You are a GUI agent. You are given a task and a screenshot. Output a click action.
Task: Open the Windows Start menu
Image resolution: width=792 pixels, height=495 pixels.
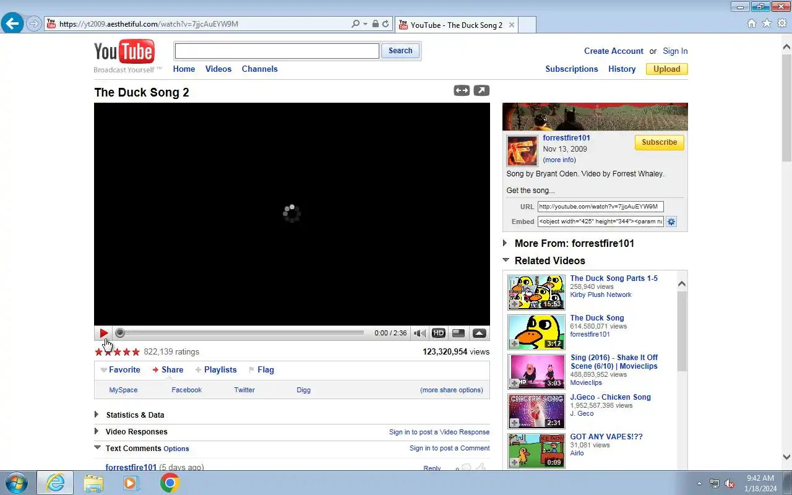click(x=17, y=483)
